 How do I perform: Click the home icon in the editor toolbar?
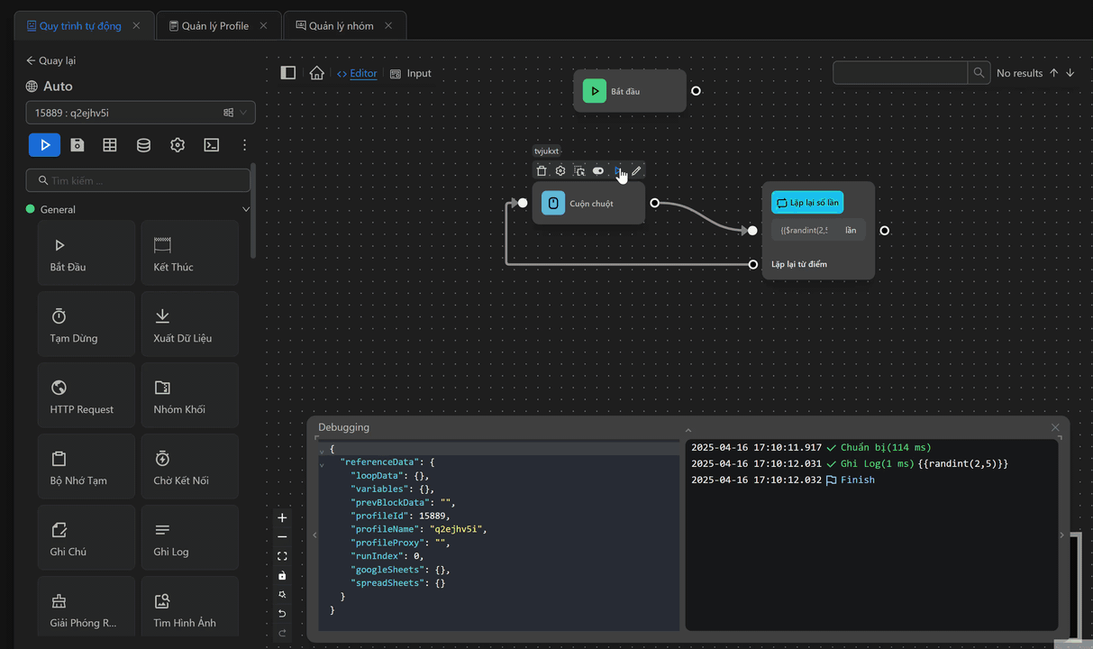coord(317,73)
